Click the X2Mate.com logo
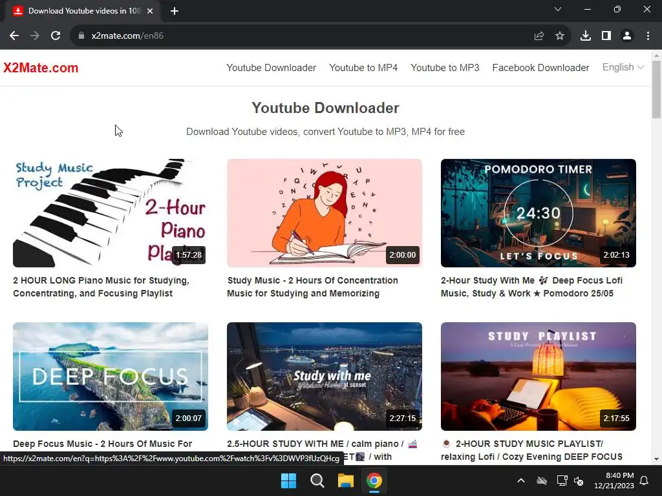This screenshot has width=662, height=496. pyautogui.click(x=41, y=67)
